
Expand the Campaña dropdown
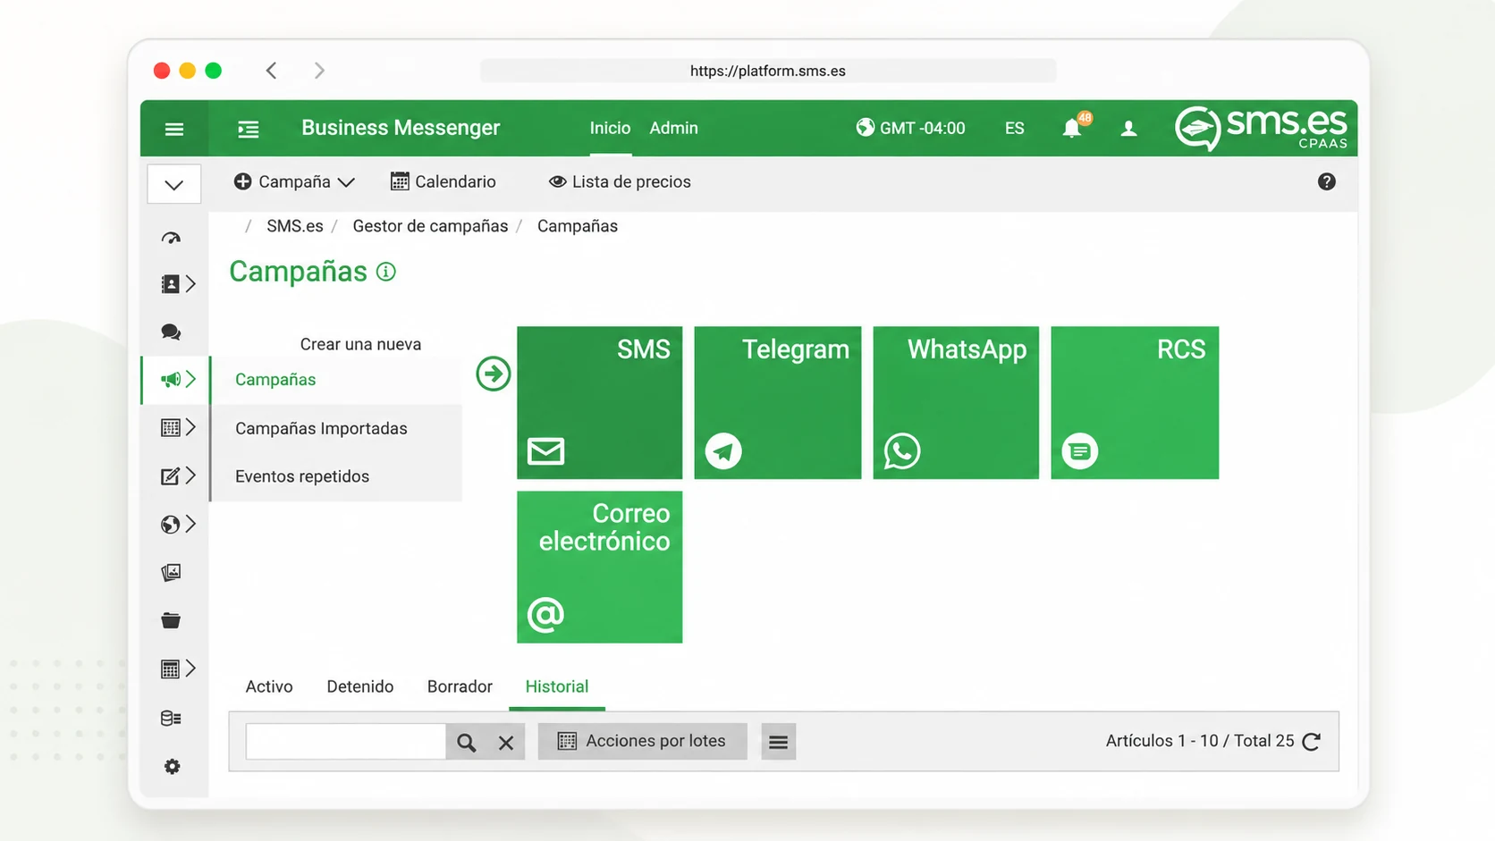(x=294, y=181)
